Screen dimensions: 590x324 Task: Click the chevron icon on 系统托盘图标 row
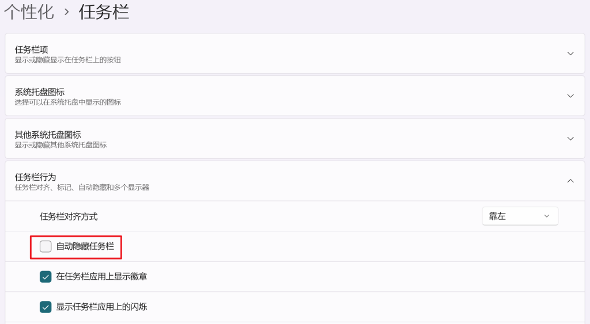click(x=570, y=96)
